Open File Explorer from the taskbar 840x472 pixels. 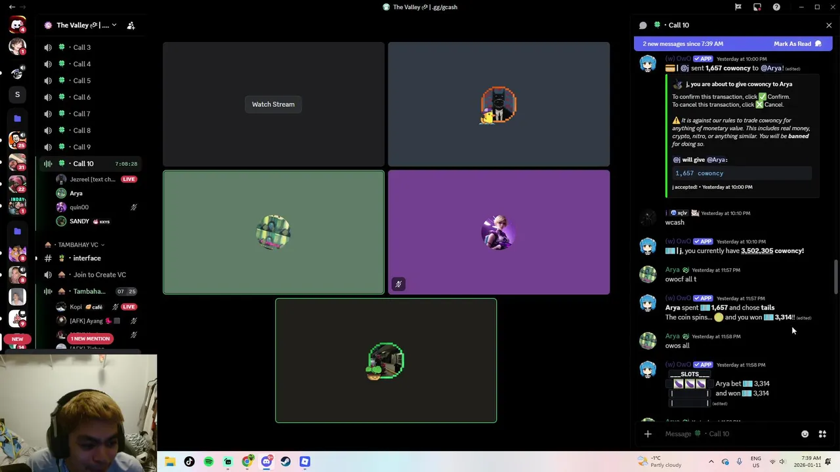pos(170,462)
